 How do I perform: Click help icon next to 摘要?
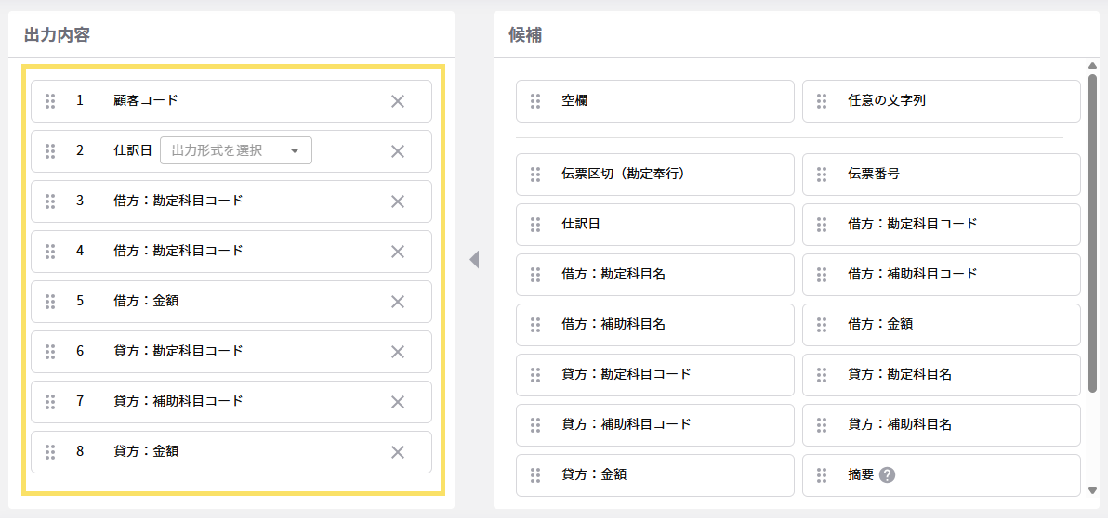(888, 474)
